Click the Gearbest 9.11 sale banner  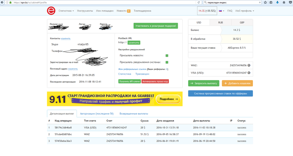point(115,99)
